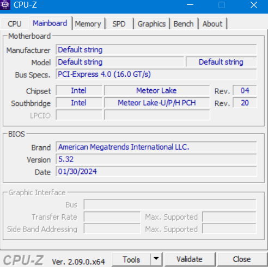Switch to the CPU tab

pyautogui.click(x=15, y=24)
